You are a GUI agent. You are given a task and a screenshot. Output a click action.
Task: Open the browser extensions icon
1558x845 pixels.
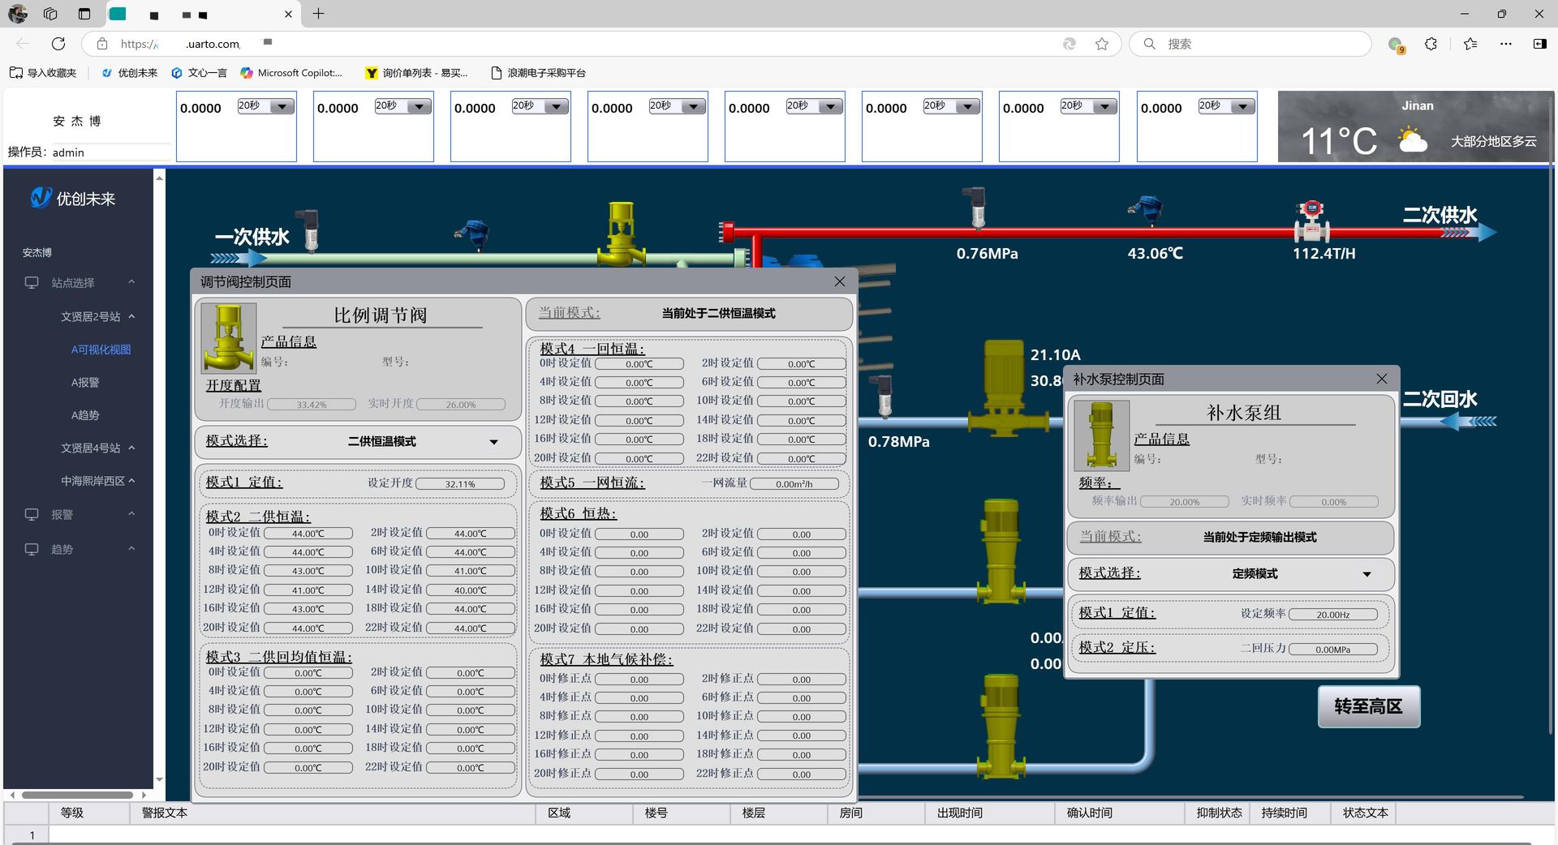[x=1431, y=44]
